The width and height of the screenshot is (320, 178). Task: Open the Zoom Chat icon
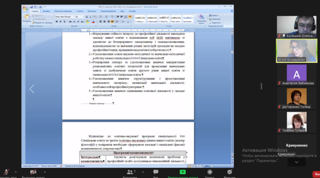pos(156,172)
